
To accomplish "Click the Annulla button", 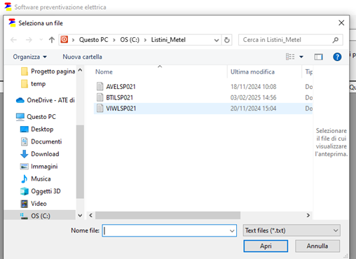I will pyautogui.click(x=317, y=246).
